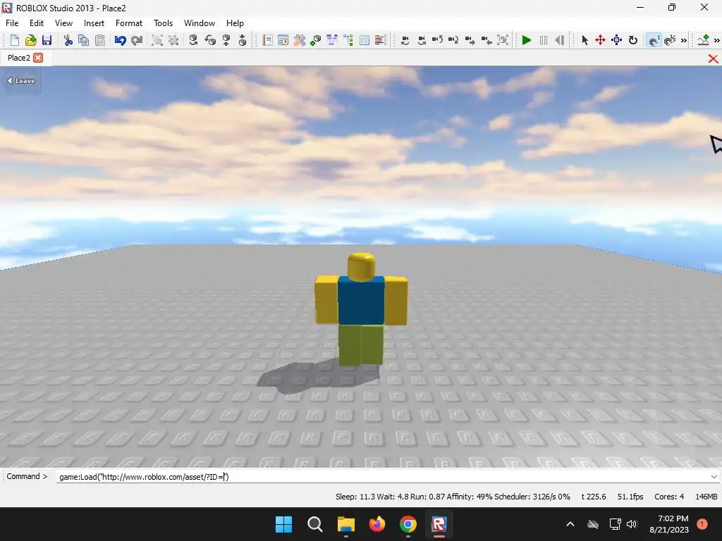Image resolution: width=722 pixels, height=541 pixels.
Task: Choose the blue Resize tool
Action: click(616, 40)
